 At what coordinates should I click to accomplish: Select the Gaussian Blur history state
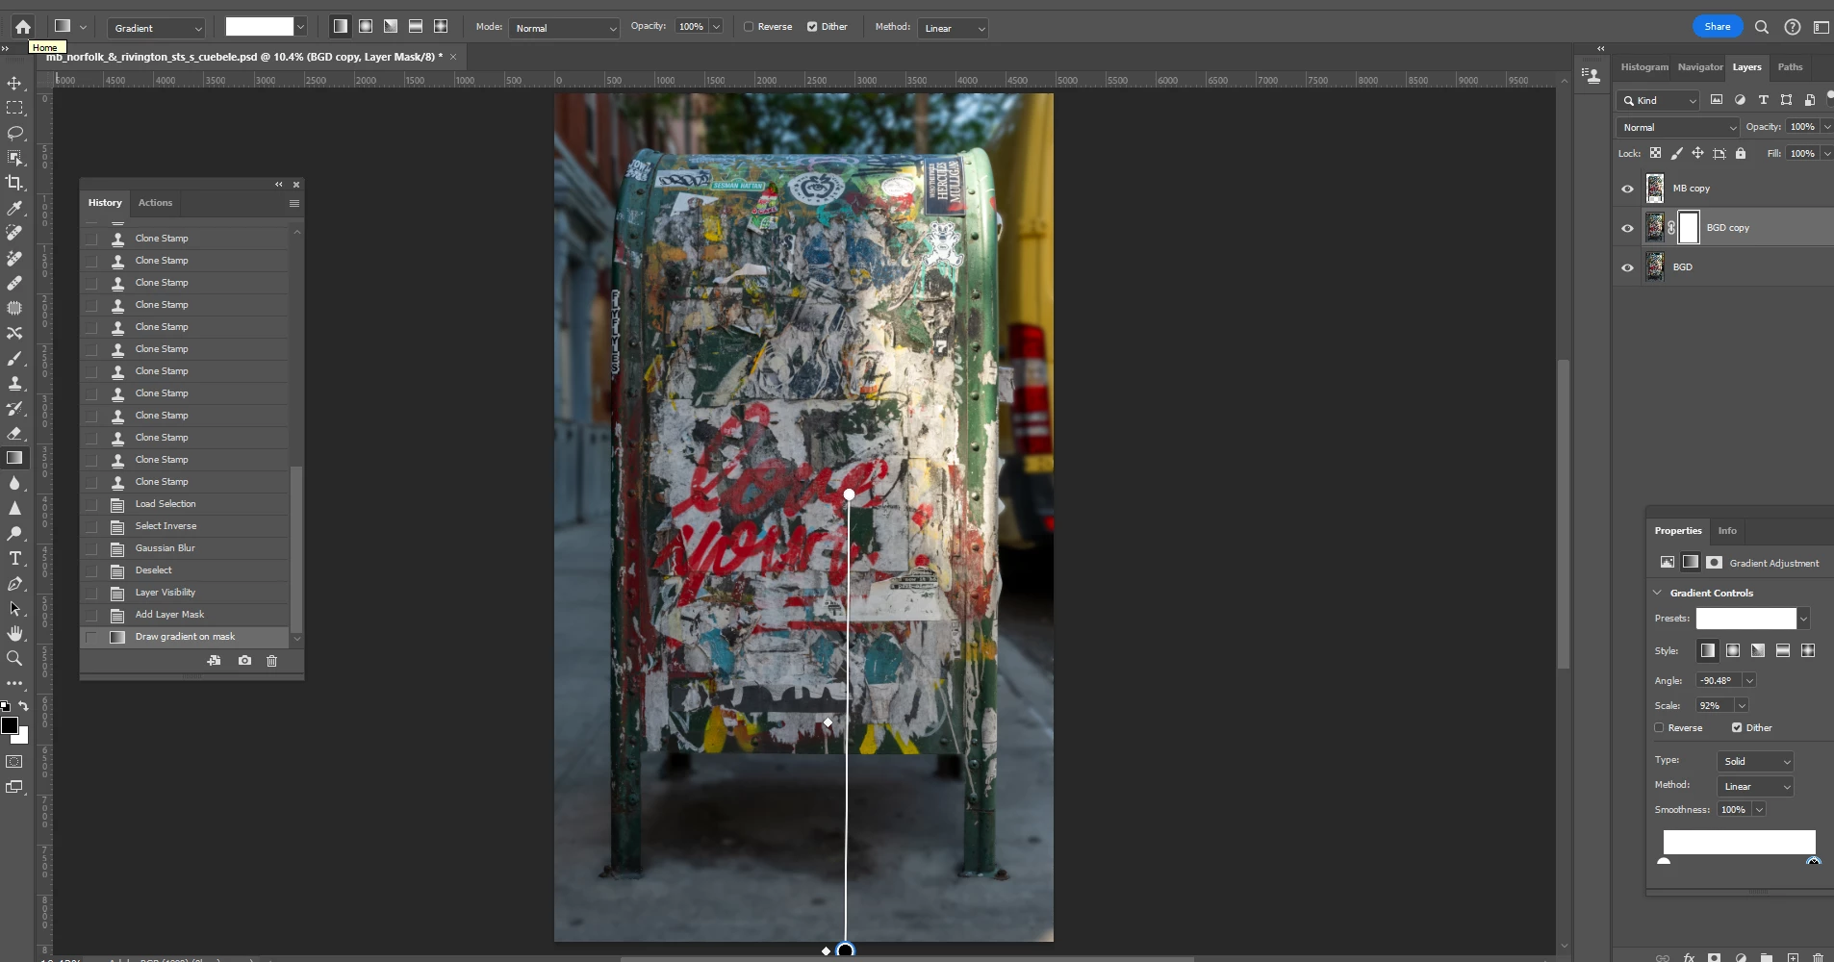[185, 548]
